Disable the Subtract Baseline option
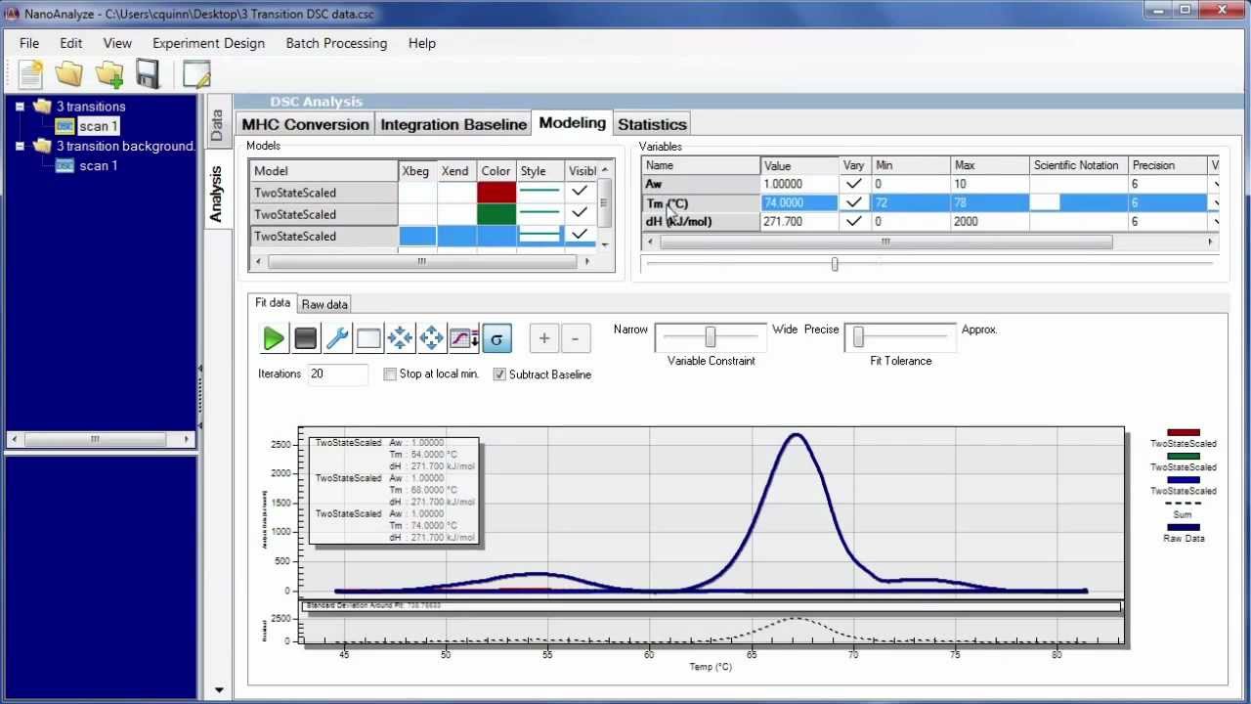The width and height of the screenshot is (1251, 704). pos(499,374)
